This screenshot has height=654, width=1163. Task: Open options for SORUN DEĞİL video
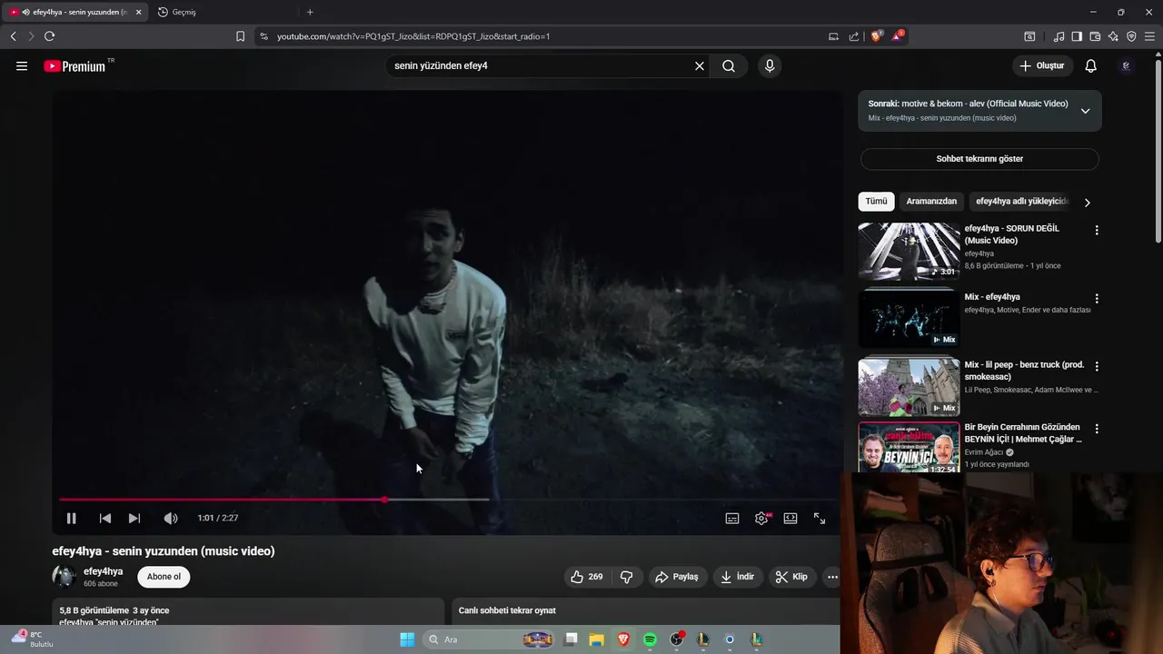tap(1097, 231)
